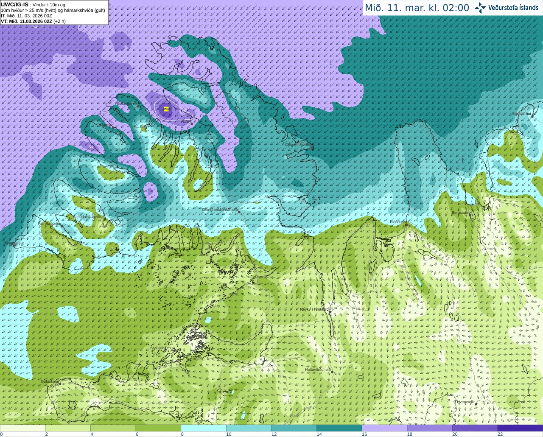
Task: Click the Gufuskálar station label
Action: pyautogui.click(x=49, y=381)
